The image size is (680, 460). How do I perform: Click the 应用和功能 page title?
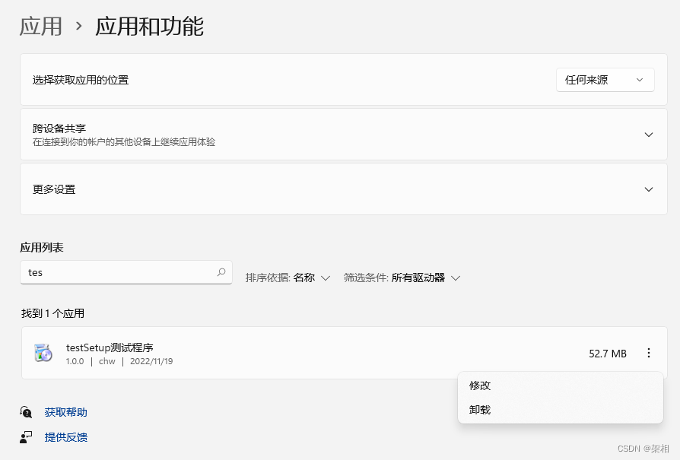[x=150, y=27]
